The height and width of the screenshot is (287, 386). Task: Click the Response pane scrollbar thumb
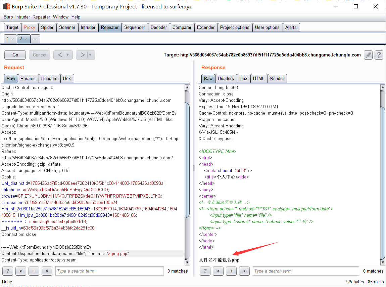coord(383,182)
